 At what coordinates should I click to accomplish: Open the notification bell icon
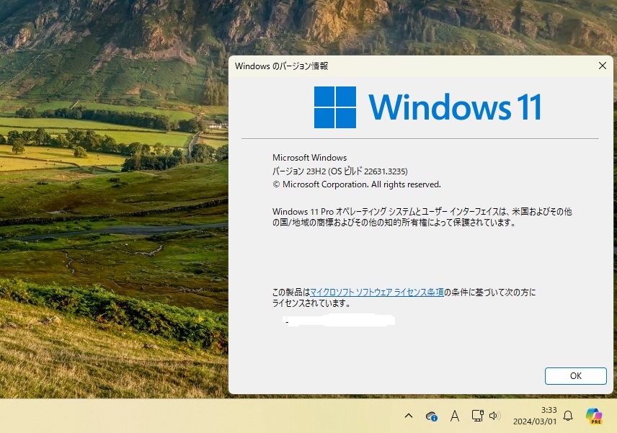click(568, 416)
